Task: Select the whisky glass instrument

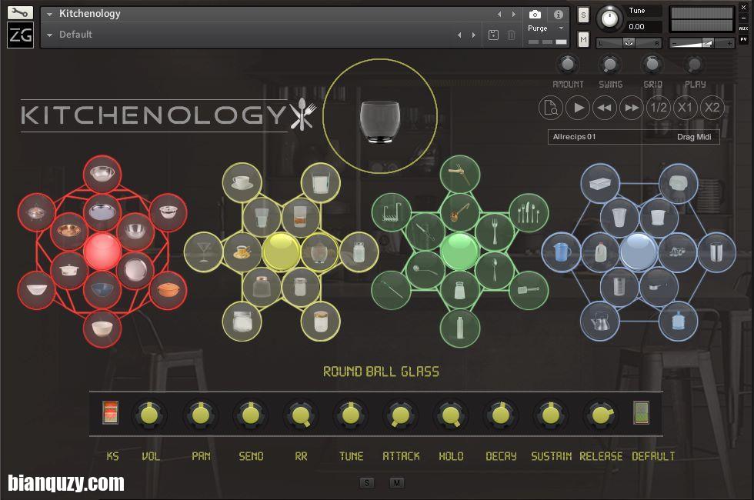Action: pos(301,217)
